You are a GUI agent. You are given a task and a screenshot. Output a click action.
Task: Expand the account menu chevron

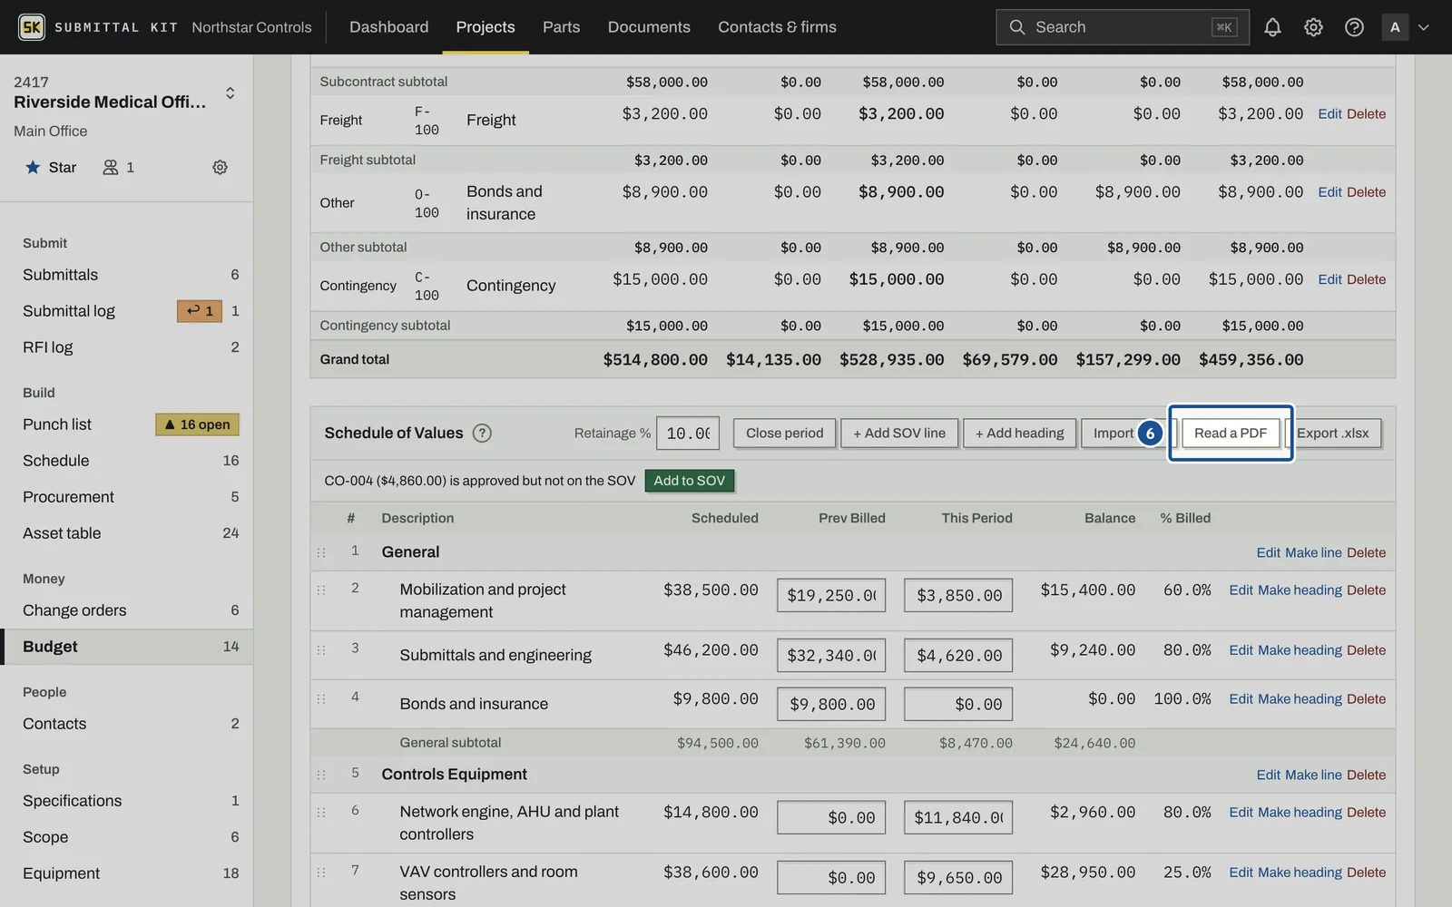[1423, 27]
